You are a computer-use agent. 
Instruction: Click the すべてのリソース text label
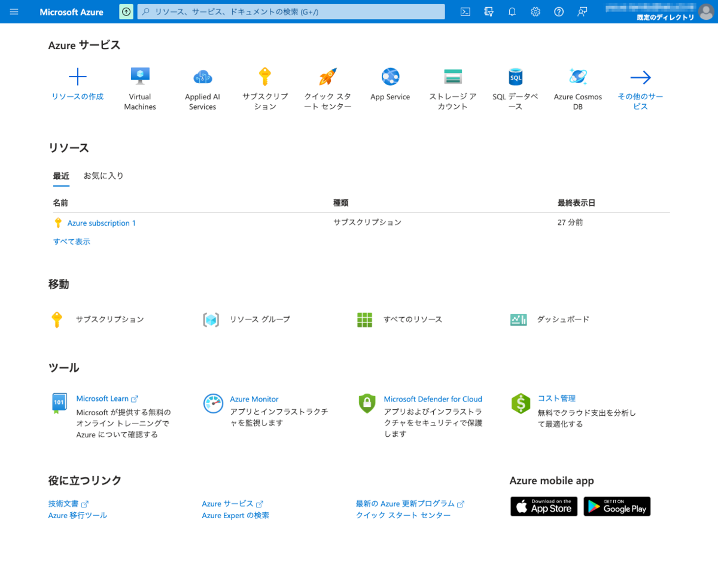point(413,320)
